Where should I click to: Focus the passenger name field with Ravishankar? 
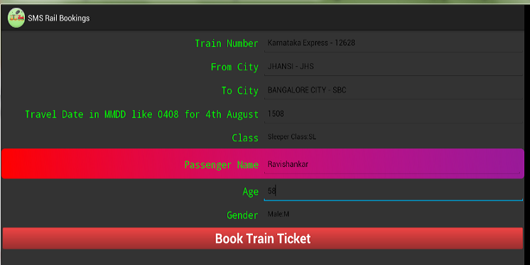coord(392,165)
